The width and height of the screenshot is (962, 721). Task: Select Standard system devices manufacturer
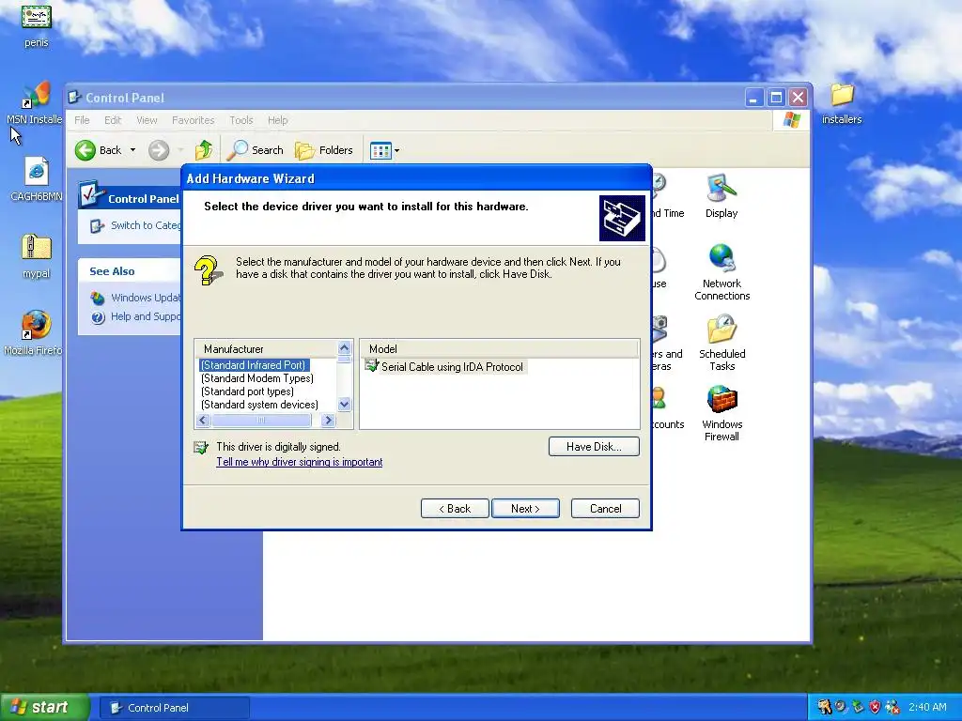tap(259, 405)
